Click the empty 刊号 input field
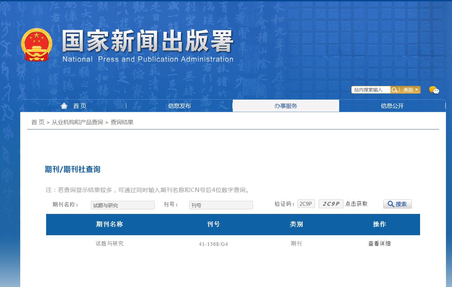The width and height of the screenshot is (452, 287). [221, 205]
